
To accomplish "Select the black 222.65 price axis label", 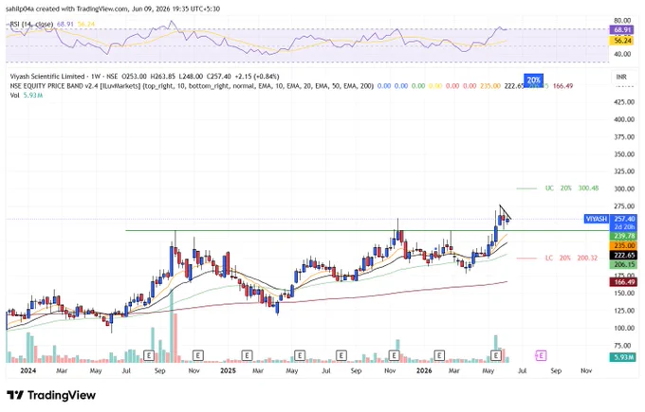I will pyautogui.click(x=624, y=256).
